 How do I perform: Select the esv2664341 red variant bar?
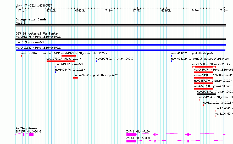pyautogui.click(x=204, y=78)
